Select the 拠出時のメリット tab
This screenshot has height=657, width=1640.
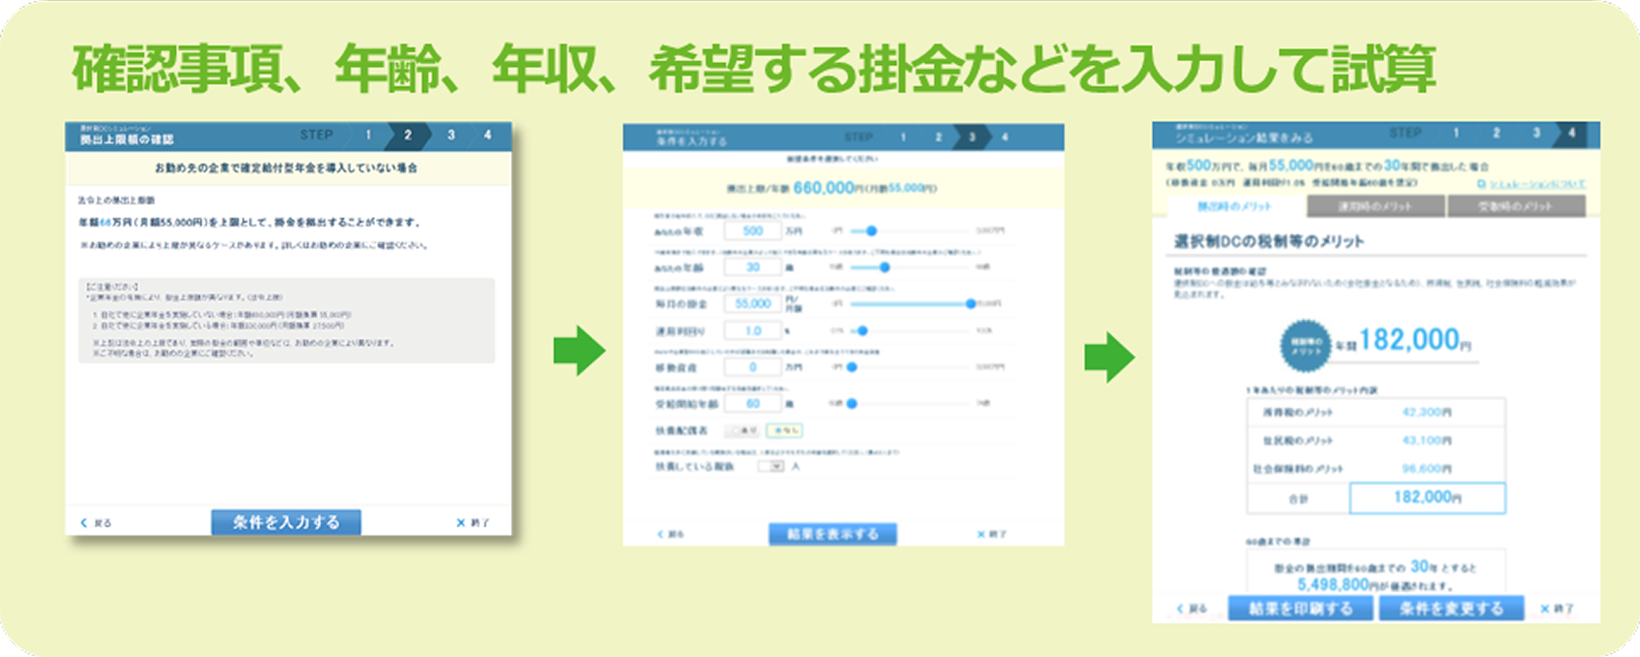click(x=1234, y=206)
